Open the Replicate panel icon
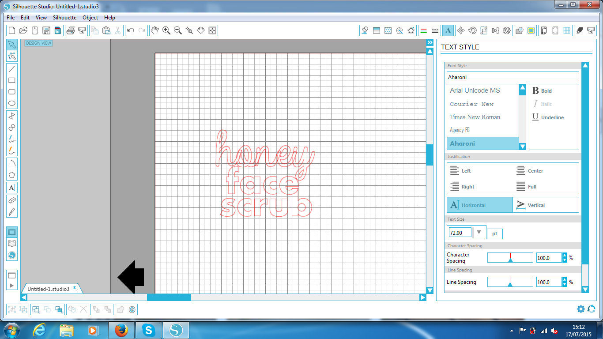 pyautogui.click(x=507, y=30)
